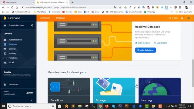This screenshot has width=194, height=109.
Task: Open the Windows Start menu
Action: pyautogui.click(x=3, y=106)
